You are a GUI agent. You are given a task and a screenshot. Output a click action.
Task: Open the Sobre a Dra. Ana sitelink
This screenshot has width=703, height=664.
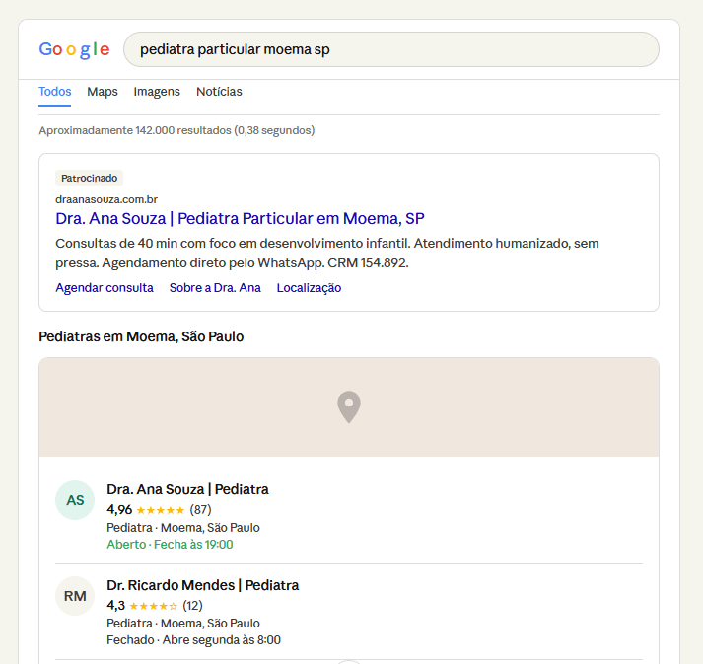pos(215,287)
